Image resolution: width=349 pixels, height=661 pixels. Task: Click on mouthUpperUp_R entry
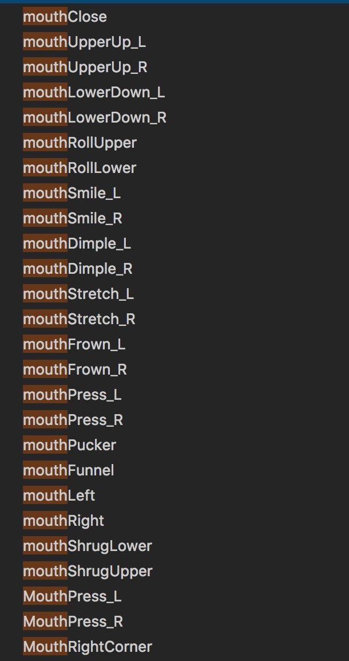point(85,68)
